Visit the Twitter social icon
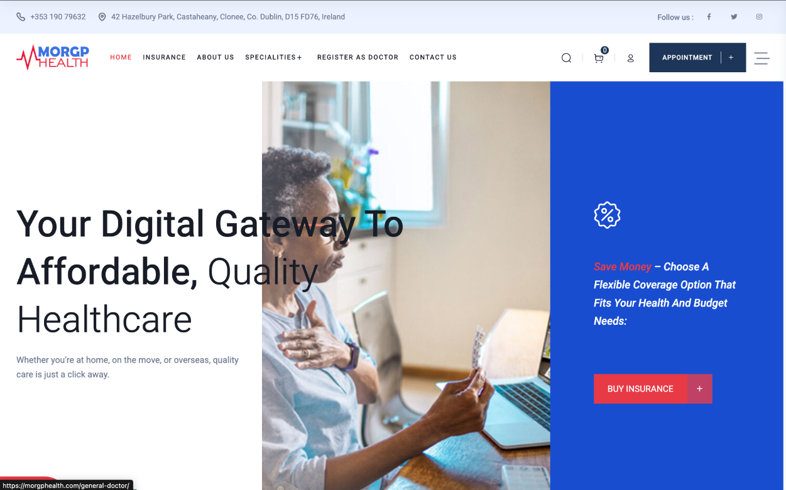786x490 pixels. pyautogui.click(x=734, y=17)
